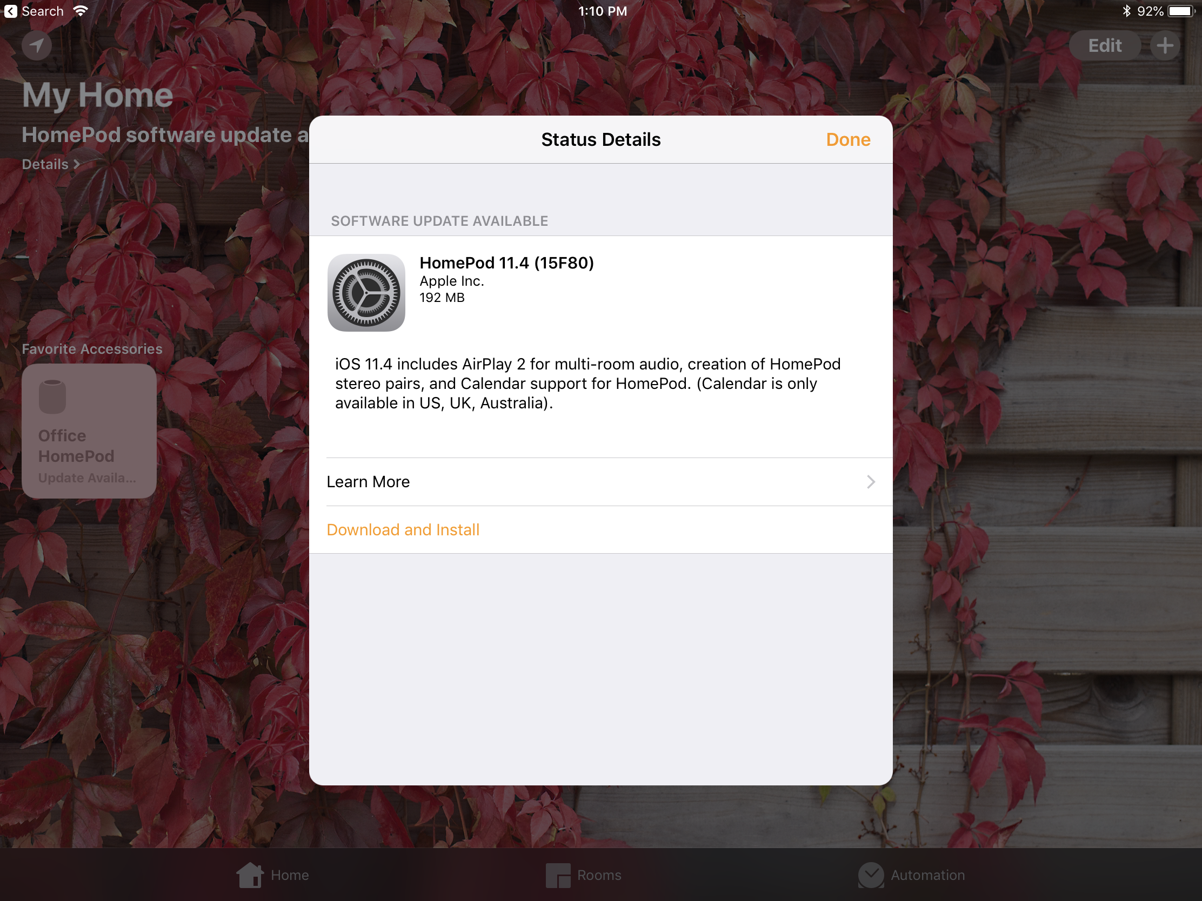Tap the Edit button
This screenshot has width=1202, height=901.
click(1105, 45)
